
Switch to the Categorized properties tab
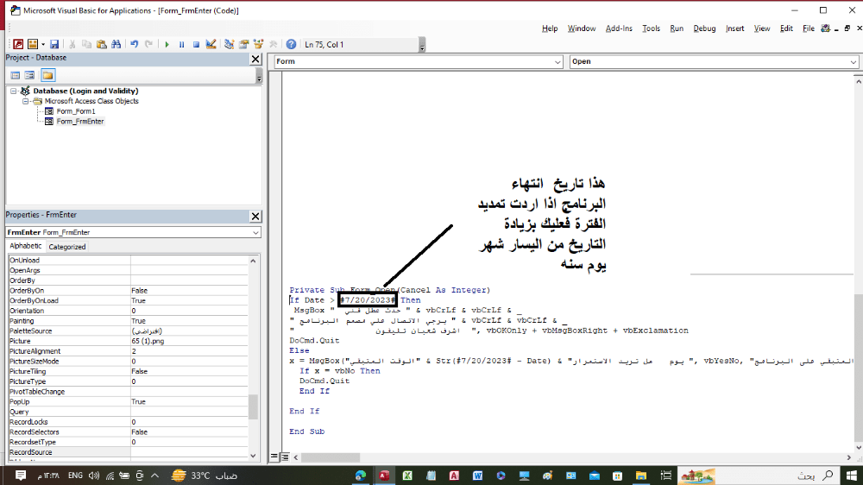point(67,247)
